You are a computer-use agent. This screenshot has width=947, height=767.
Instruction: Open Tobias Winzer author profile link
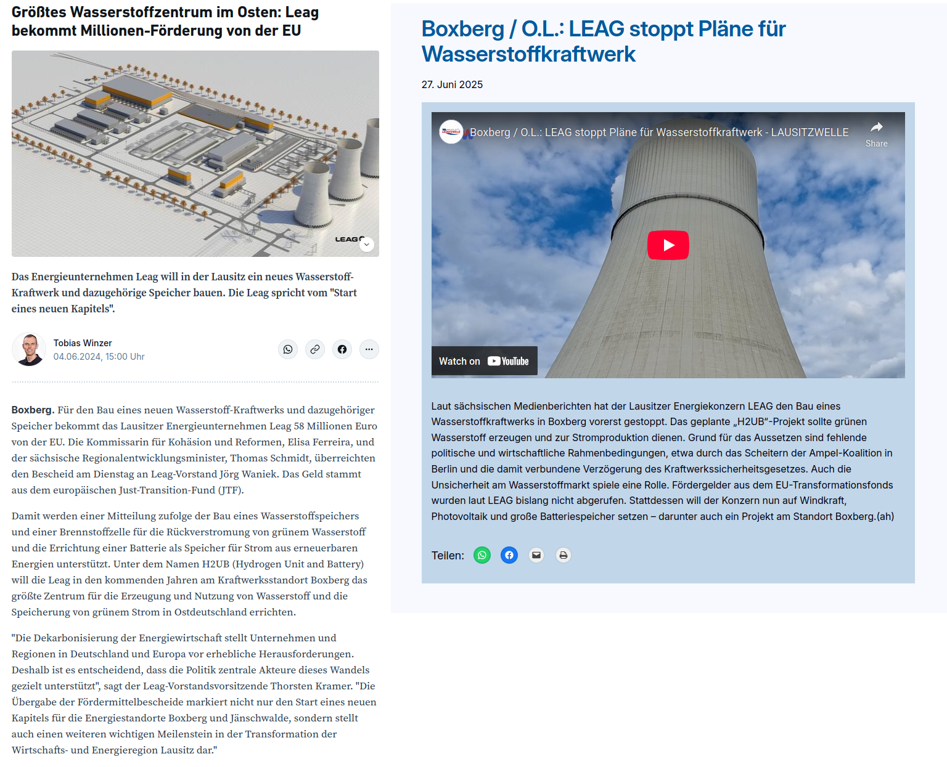tap(83, 343)
